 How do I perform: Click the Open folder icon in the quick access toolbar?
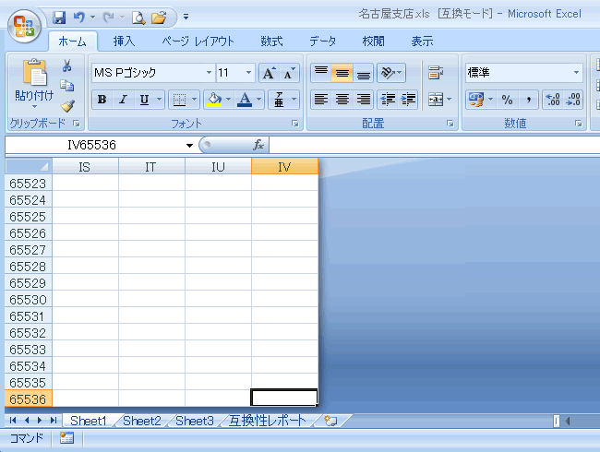click(159, 18)
